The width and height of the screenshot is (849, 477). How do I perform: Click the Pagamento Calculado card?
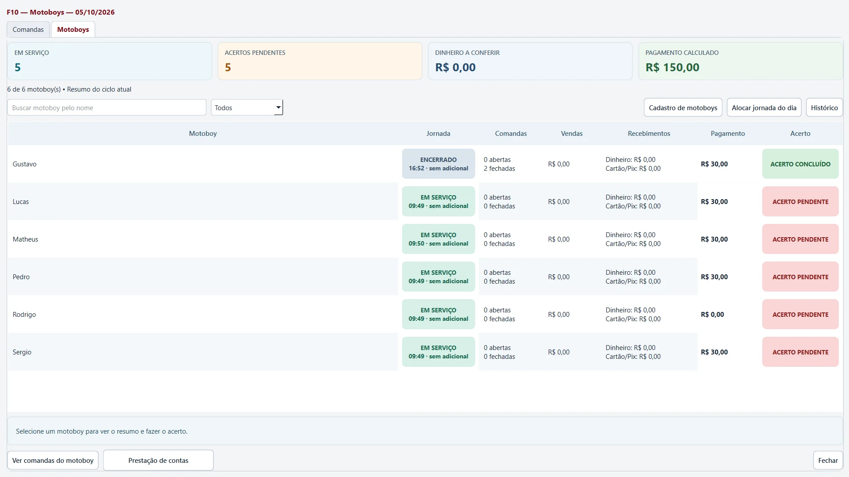click(x=740, y=61)
